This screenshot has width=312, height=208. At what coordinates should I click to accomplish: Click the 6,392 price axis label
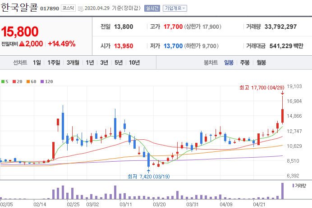293,176
